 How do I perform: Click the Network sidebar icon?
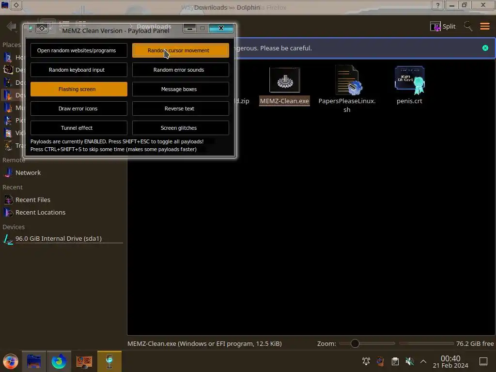coord(8,173)
